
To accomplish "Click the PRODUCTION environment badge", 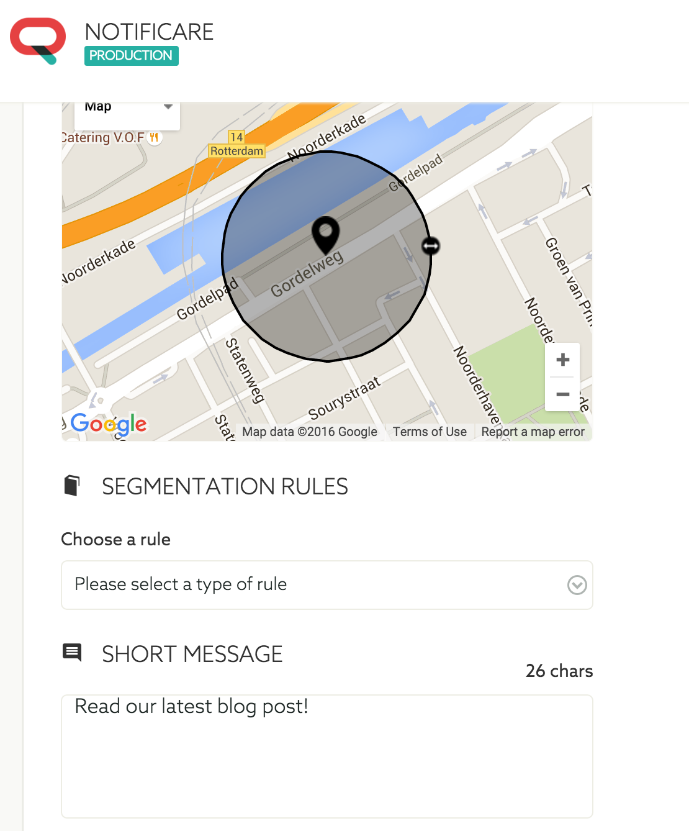I will pos(132,56).
